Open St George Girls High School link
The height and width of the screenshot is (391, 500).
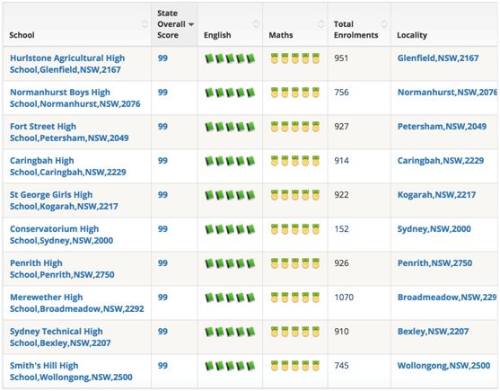(64, 200)
